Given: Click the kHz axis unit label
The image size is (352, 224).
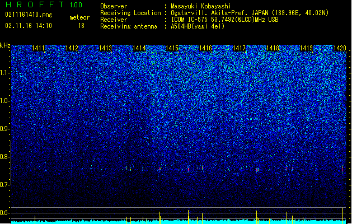Looking at the screenshot, I should click(5, 45).
